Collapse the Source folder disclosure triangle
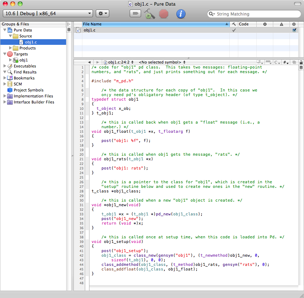This screenshot has width=304, height=298. point(10,36)
